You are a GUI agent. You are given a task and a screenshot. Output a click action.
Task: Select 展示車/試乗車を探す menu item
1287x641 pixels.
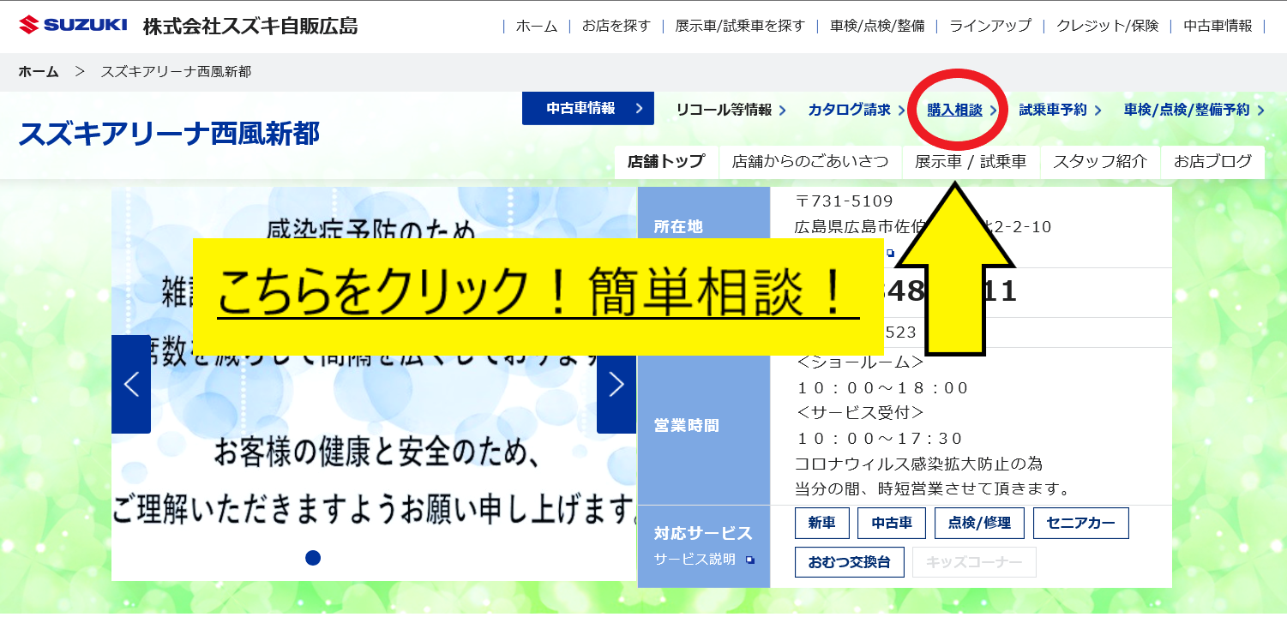740,26
